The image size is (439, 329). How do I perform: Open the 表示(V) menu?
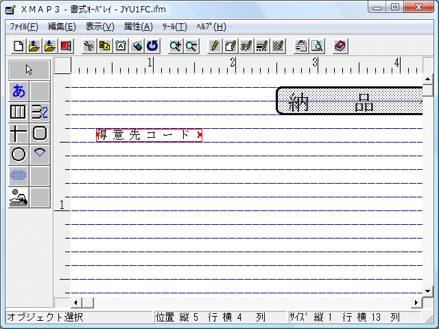pos(100,27)
